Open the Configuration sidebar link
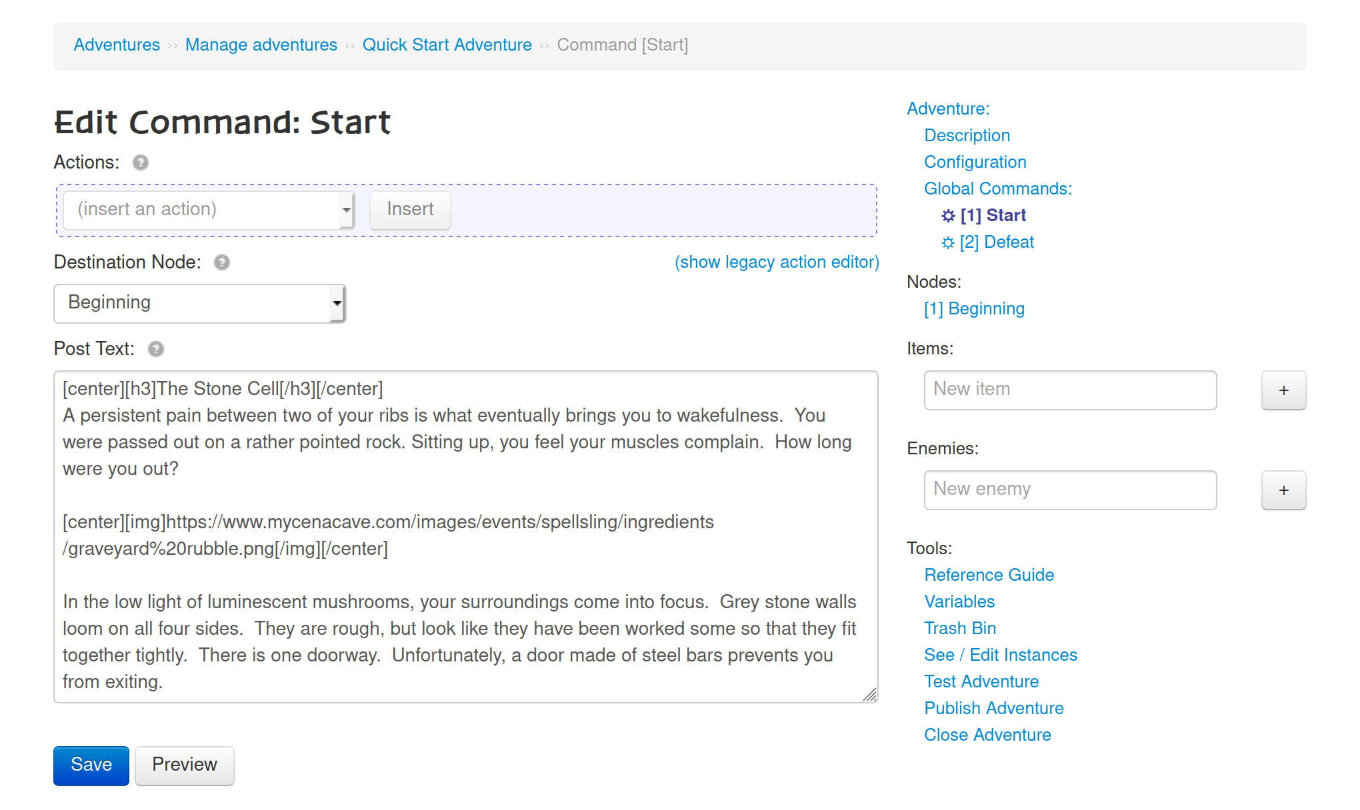The image size is (1360, 810). (x=975, y=162)
